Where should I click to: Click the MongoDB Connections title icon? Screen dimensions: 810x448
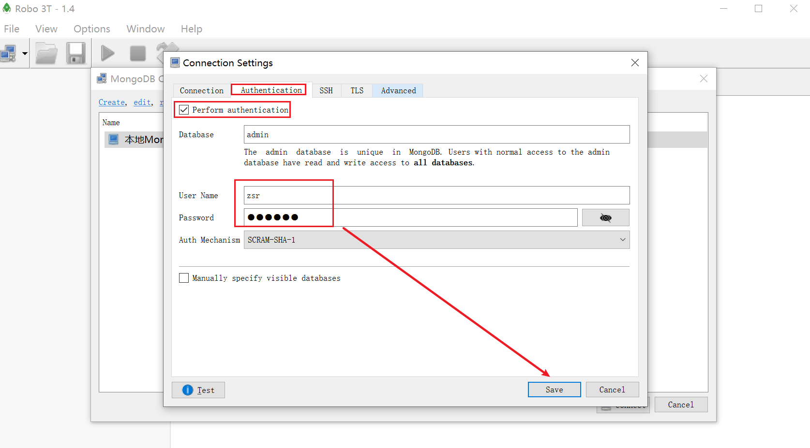click(x=102, y=79)
